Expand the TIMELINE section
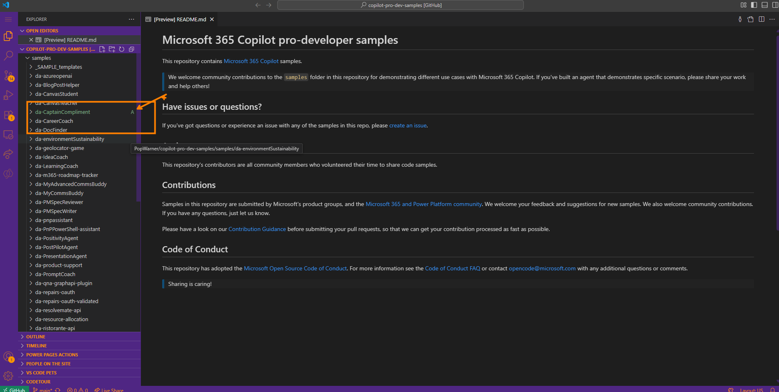The height and width of the screenshot is (392, 779). coord(79,346)
